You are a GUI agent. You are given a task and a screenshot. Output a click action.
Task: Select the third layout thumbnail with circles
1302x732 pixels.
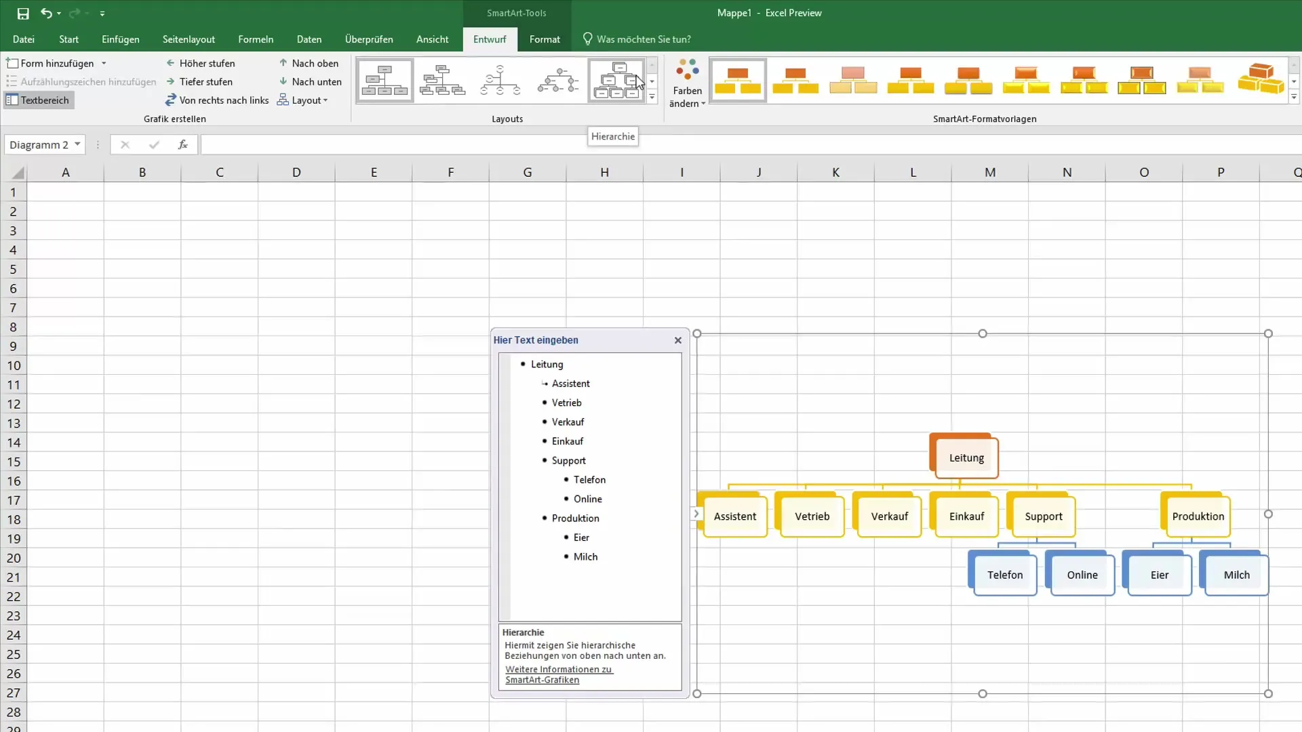(x=500, y=81)
